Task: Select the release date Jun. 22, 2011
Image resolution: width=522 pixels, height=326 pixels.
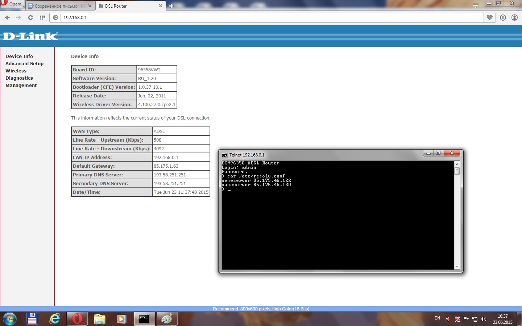Action: click(152, 96)
